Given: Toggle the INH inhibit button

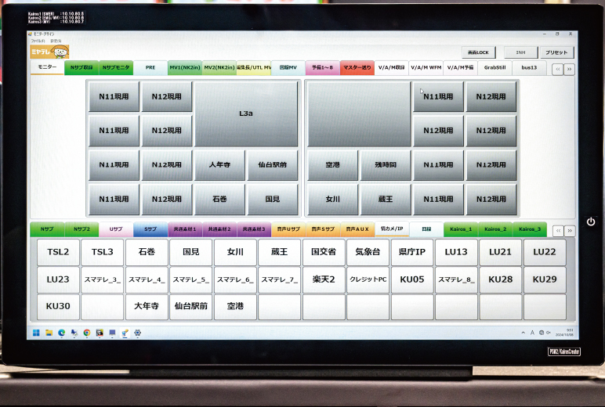Looking at the screenshot, I should (520, 52).
